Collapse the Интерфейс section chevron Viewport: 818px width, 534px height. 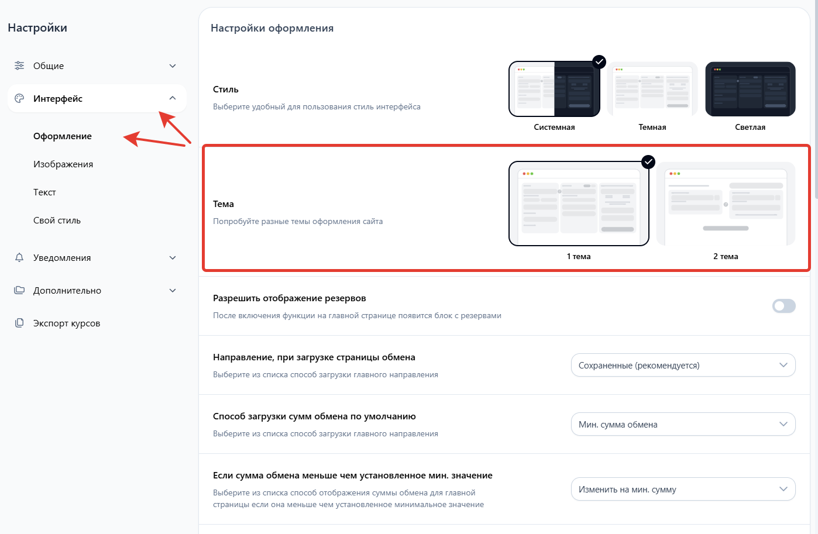pos(173,98)
